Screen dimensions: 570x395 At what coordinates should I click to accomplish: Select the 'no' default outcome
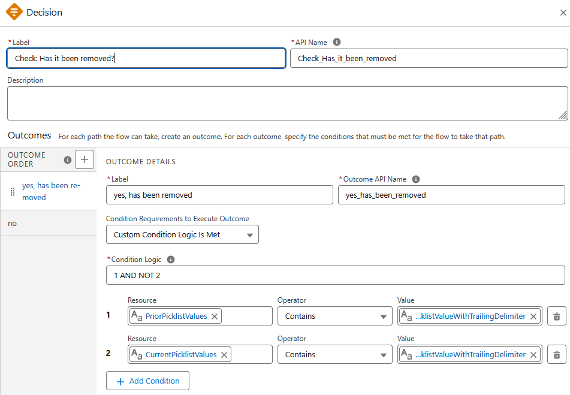pyautogui.click(x=49, y=223)
